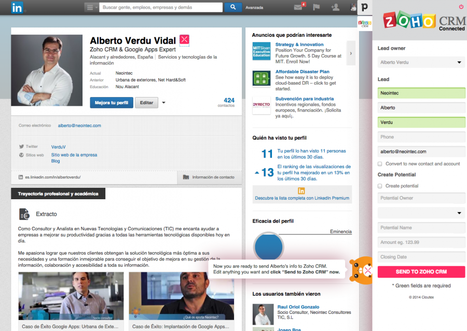Click the Editar button
The height and width of the screenshot is (331, 467).
click(x=146, y=103)
